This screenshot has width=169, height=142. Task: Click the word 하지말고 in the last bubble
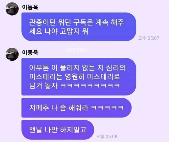point(73,130)
